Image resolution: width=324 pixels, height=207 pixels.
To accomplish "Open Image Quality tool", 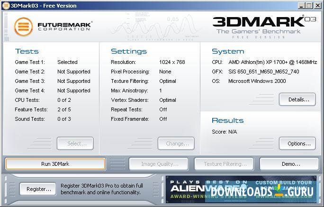I will (x=159, y=164).
